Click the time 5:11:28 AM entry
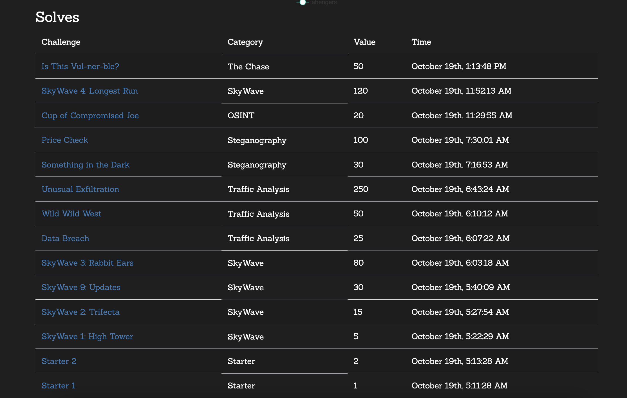 coord(460,386)
